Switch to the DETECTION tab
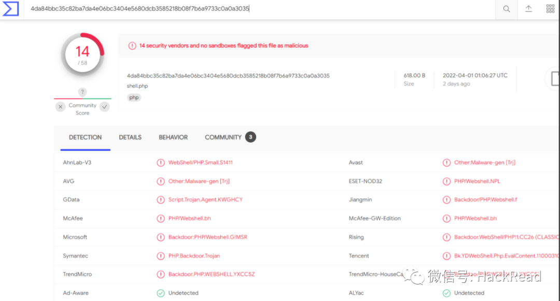560x301 pixels. pos(86,137)
